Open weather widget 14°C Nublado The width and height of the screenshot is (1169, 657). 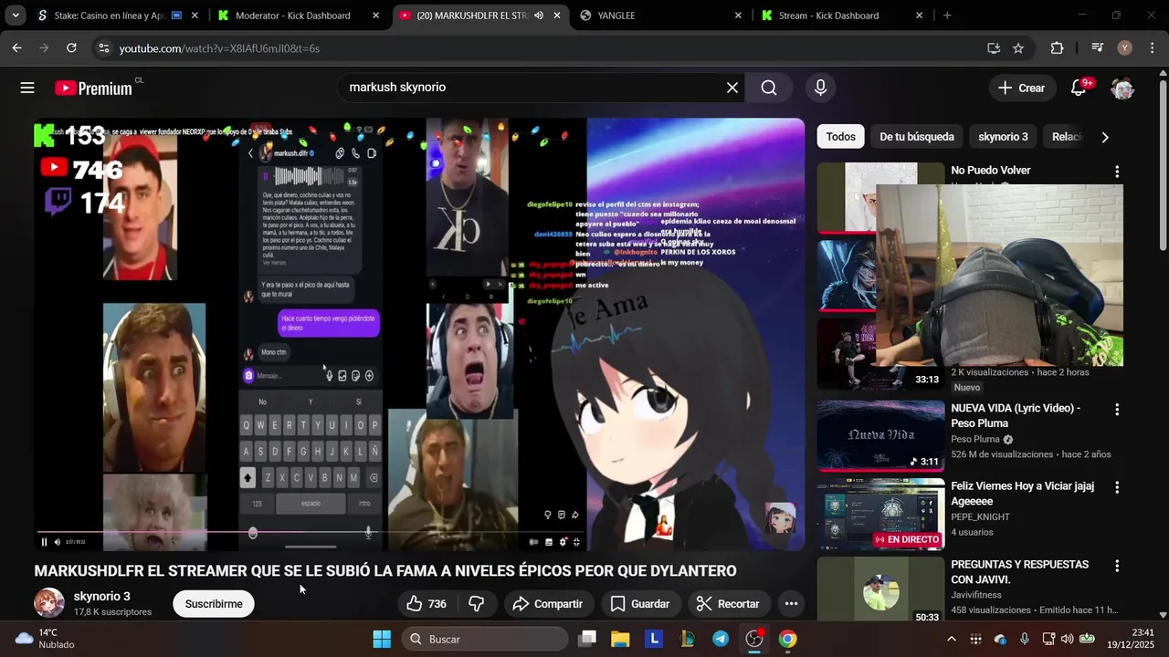(46, 639)
